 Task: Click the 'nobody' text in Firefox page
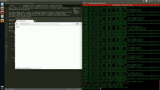17,27
